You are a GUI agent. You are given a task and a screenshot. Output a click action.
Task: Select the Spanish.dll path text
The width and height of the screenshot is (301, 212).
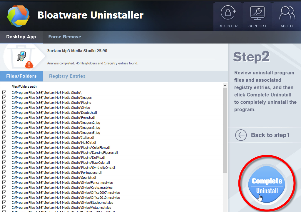click(54, 177)
